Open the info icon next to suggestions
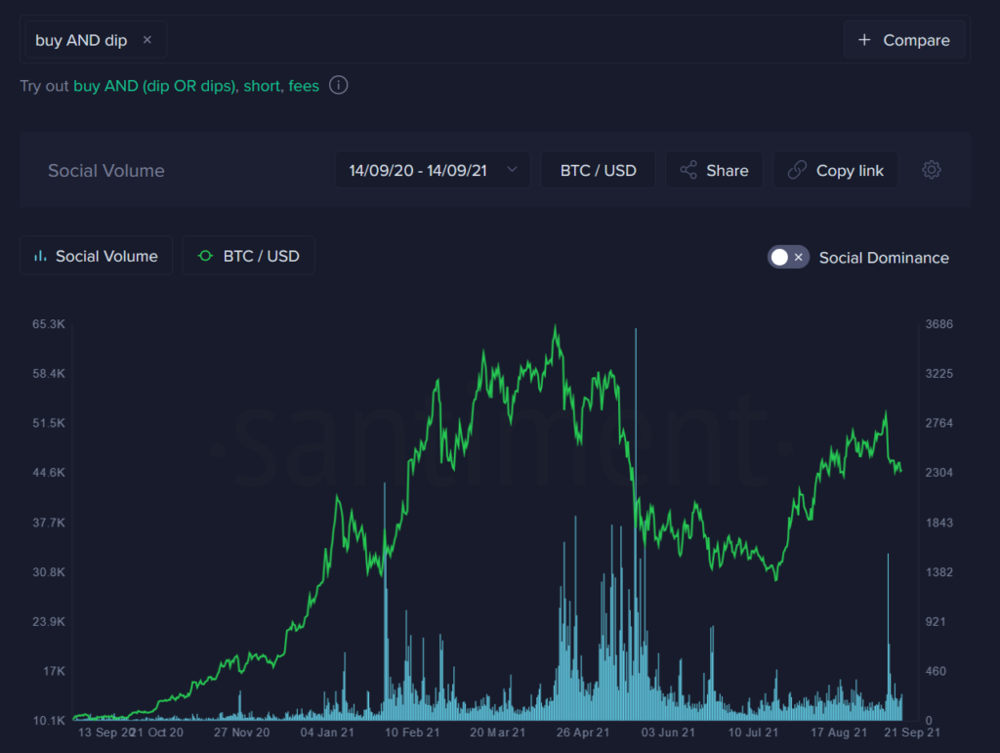 coord(339,85)
